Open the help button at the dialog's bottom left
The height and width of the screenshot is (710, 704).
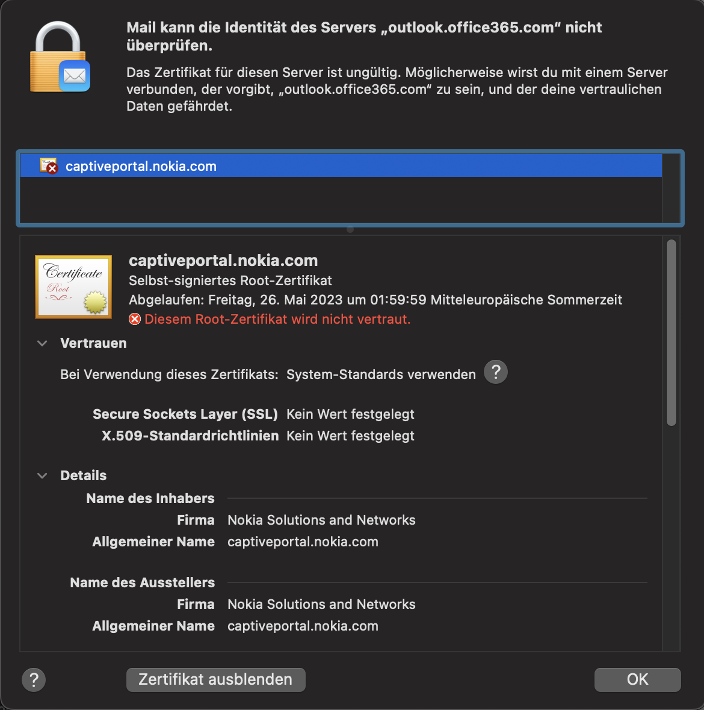(34, 680)
